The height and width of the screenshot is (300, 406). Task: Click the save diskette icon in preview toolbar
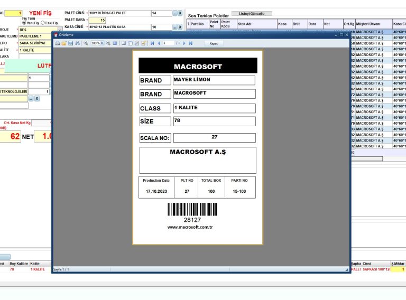tap(70, 43)
